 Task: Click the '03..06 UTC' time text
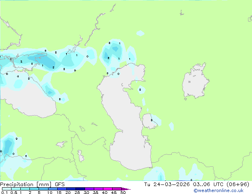pos(208,184)
